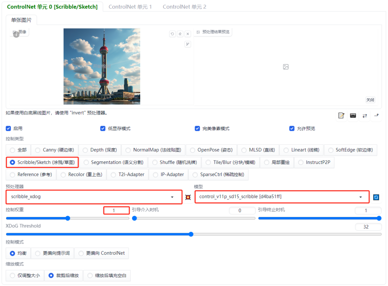The image size is (388, 286).
Task: Select the Reference (参考) control type
Action: click(31, 175)
